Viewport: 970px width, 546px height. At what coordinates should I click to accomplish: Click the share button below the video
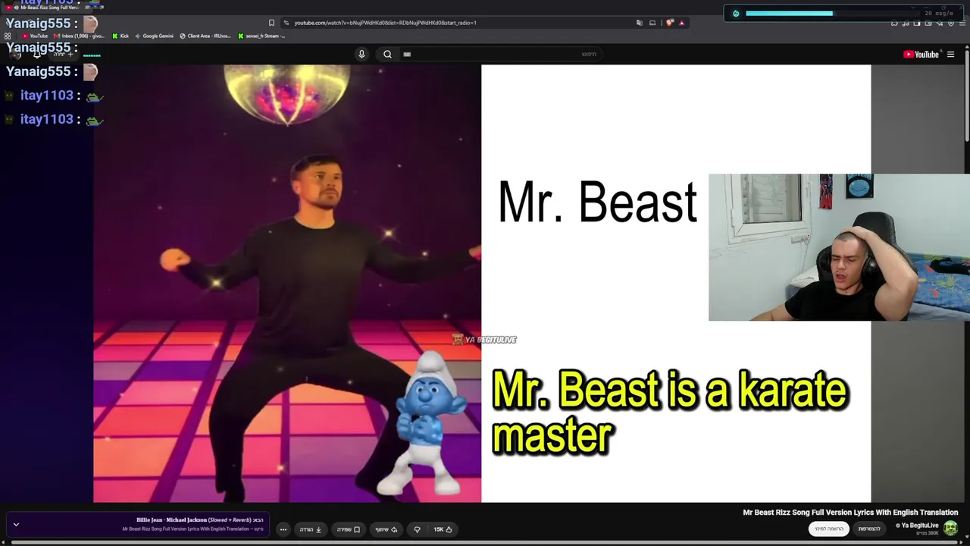386,529
